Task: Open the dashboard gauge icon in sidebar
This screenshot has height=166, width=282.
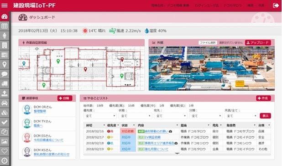Action: (x=5, y=16)
